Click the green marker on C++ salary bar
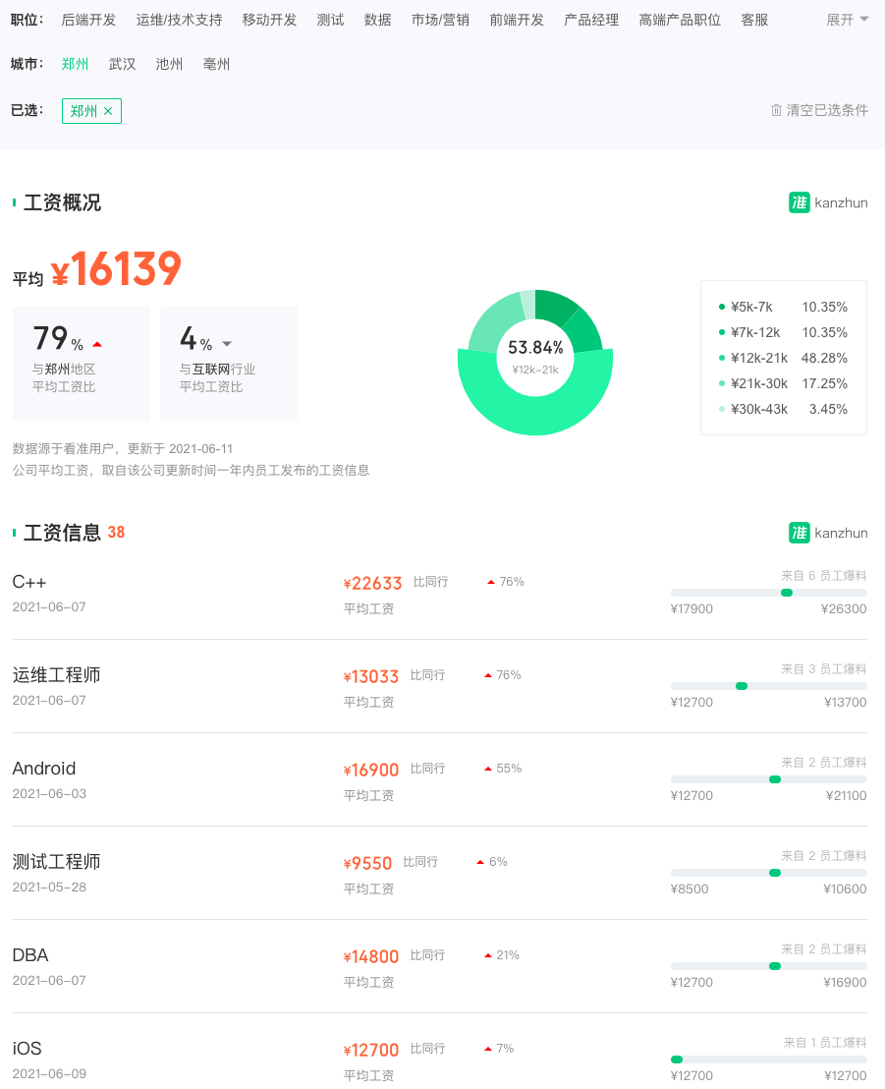 click(786, 593)
